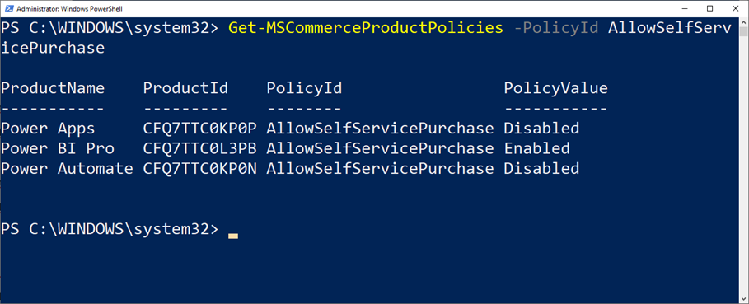Click the Power Apps product name

pos(48,129)
